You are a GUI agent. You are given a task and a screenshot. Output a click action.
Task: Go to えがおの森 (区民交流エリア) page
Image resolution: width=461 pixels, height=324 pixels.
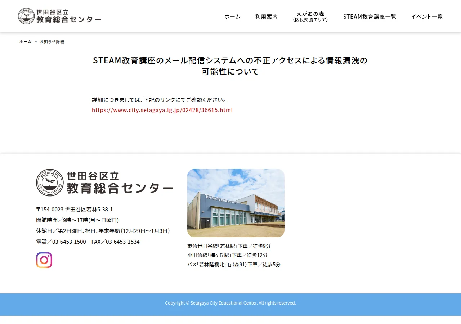(310, 17)
